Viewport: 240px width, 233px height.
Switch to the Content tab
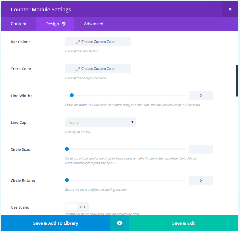coord(19,24)
